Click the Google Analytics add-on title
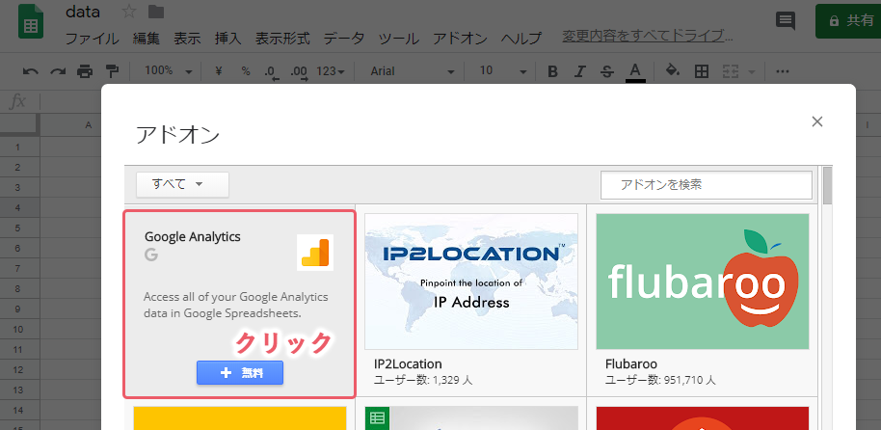Screen dimensions: 881x430 coord(193,236)
